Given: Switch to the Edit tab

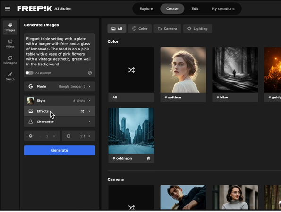Looking at the screenshot, I should (195, 9).
